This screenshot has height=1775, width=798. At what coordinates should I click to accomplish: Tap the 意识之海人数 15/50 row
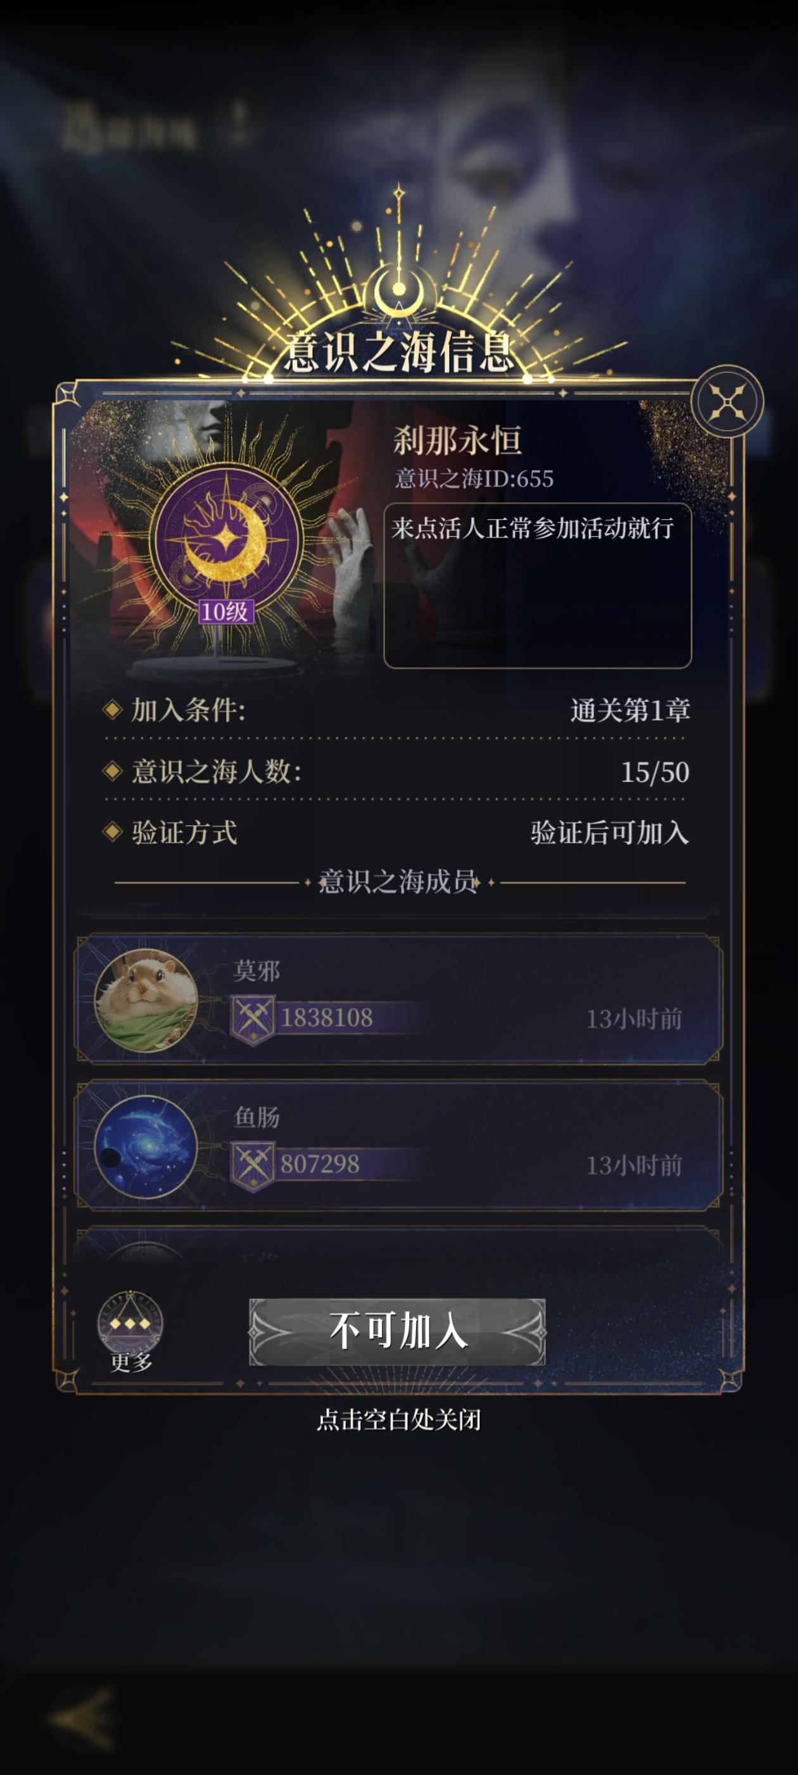point(397,771)
